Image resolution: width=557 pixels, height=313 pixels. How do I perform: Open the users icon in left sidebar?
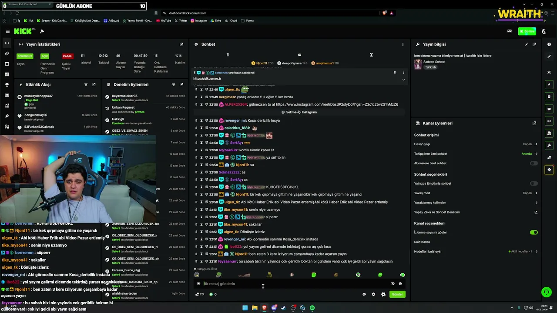7,127
